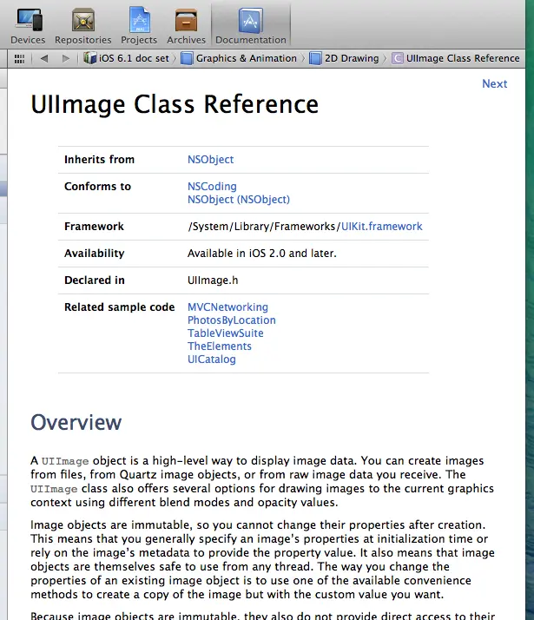Select the Documentation organizer tab

(251, 26)
